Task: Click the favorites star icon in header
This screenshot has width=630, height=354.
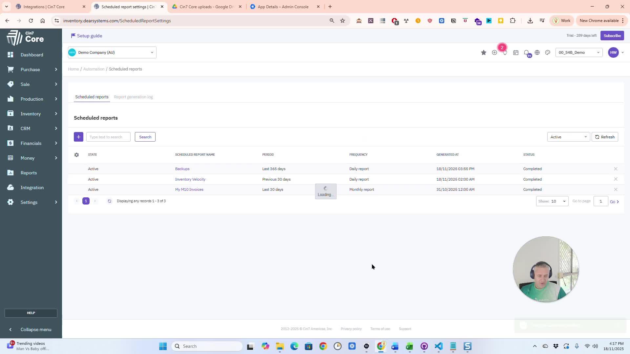Action: click(x=483, y=52)
